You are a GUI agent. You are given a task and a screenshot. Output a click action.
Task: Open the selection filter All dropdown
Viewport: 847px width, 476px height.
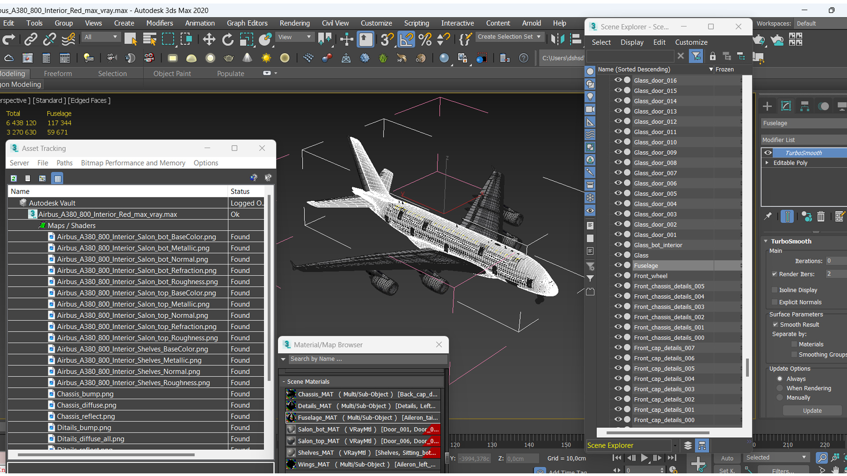tap(101, 37)
